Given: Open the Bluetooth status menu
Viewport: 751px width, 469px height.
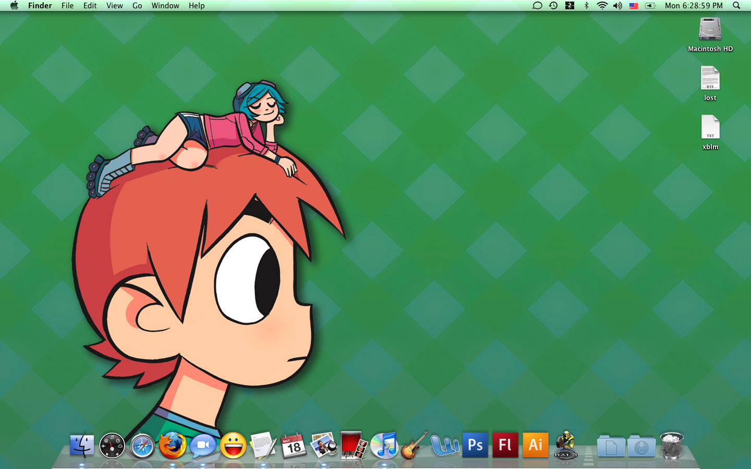Looking at the screenshot, I should [x=586, y=6].
